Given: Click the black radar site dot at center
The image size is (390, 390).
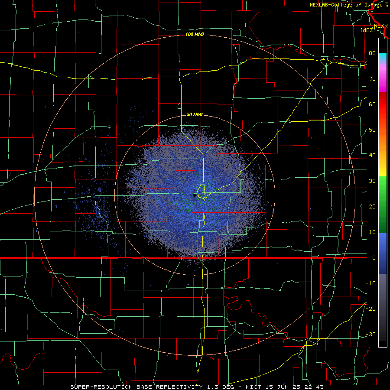Looking at the screenshot, I should click(195, 195).
